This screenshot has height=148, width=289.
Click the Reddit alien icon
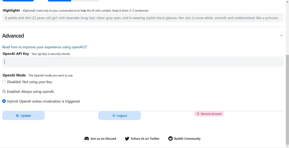pyautogui.click(x=171, y=139)
